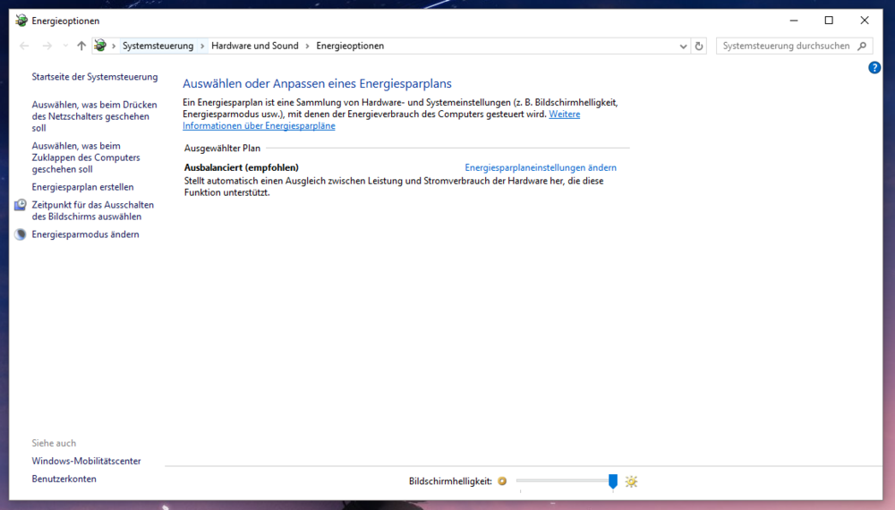The width and height of the screenshot is (895, 510).
Task: Expand the chevron after Systemsteuerung breadcrumb
Action: (202, 46)
